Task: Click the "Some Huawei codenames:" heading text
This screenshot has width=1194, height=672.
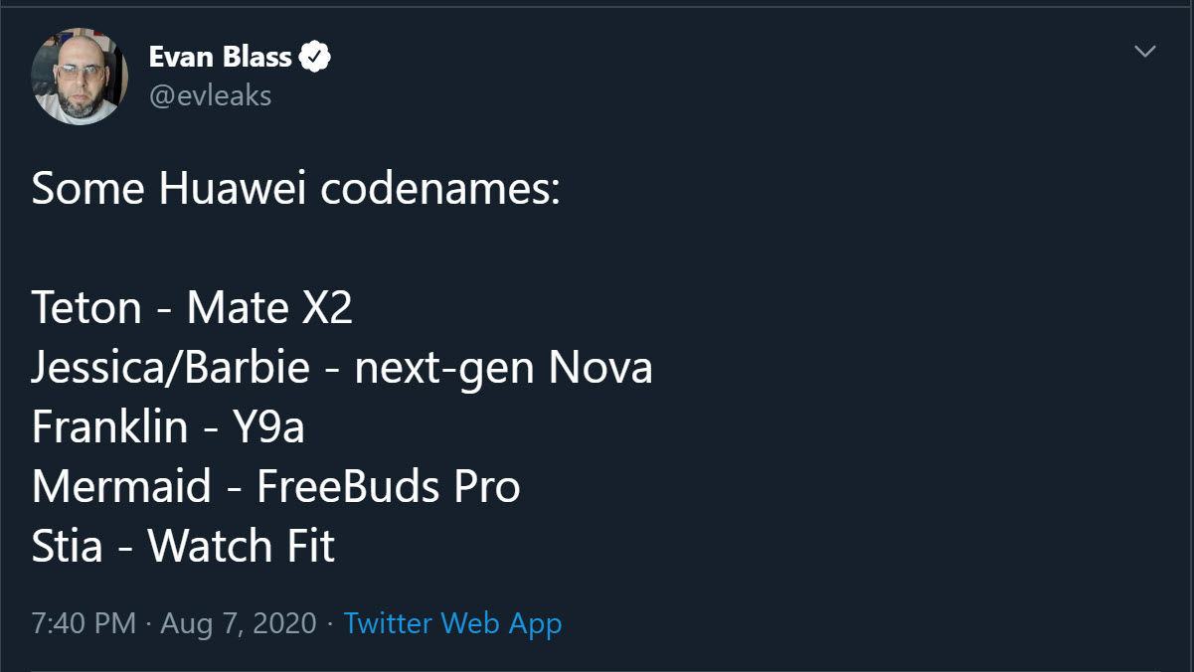Action: click(x=296, y=189)
